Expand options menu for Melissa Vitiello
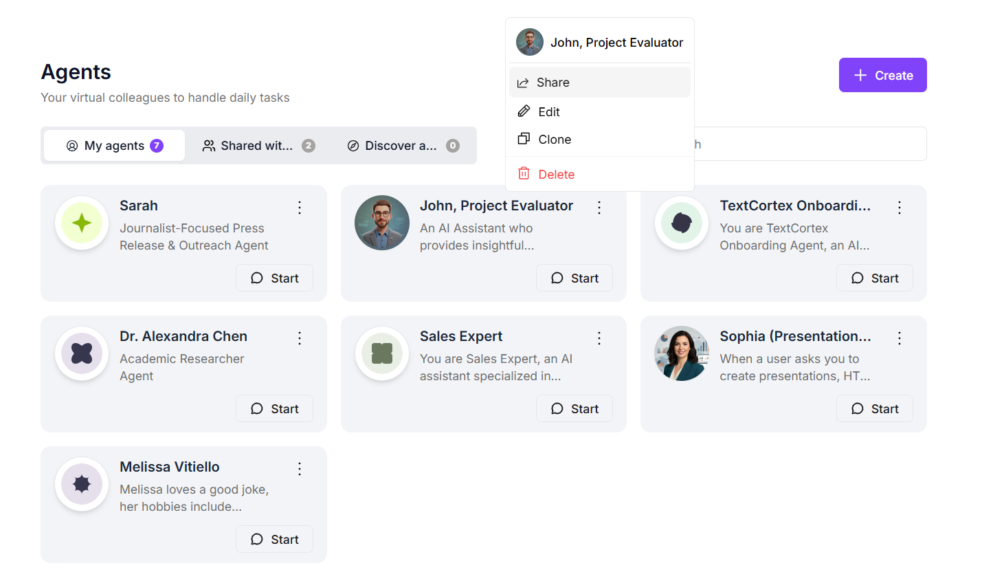The image size is (993, 572). tap(299, 469)
